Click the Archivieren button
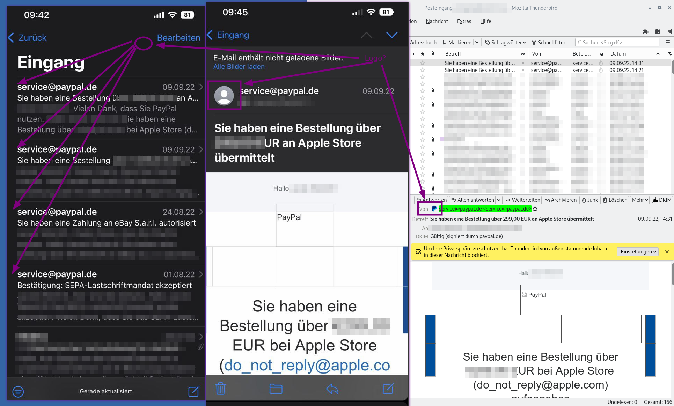The height and width of the screenshot is (406, 674). point(561,200)
